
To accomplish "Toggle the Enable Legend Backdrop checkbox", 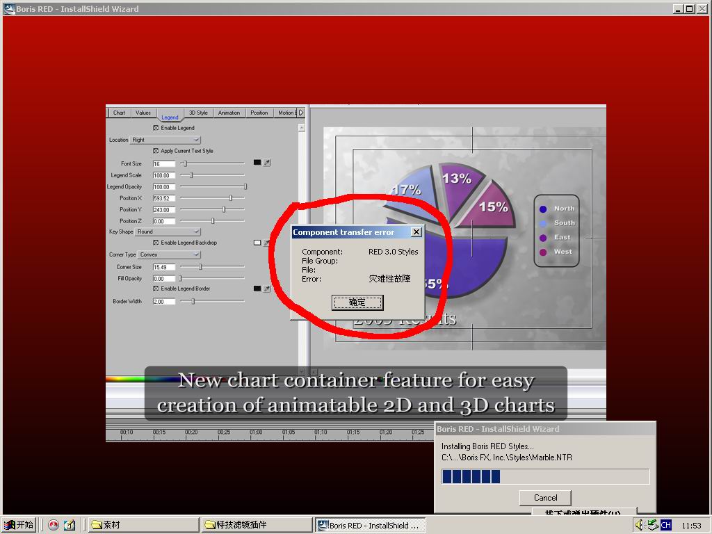I will 156,243.
